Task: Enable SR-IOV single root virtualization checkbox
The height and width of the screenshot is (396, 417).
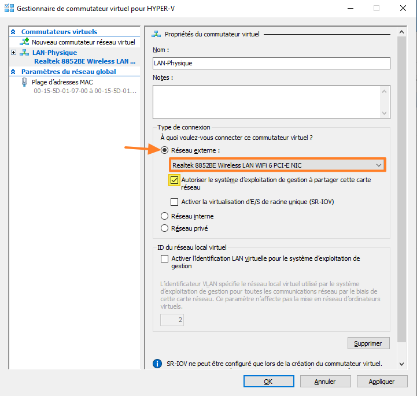Action: (174, 202)
